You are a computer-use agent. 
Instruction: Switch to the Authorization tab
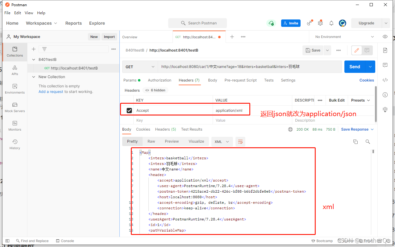(160, 80)
